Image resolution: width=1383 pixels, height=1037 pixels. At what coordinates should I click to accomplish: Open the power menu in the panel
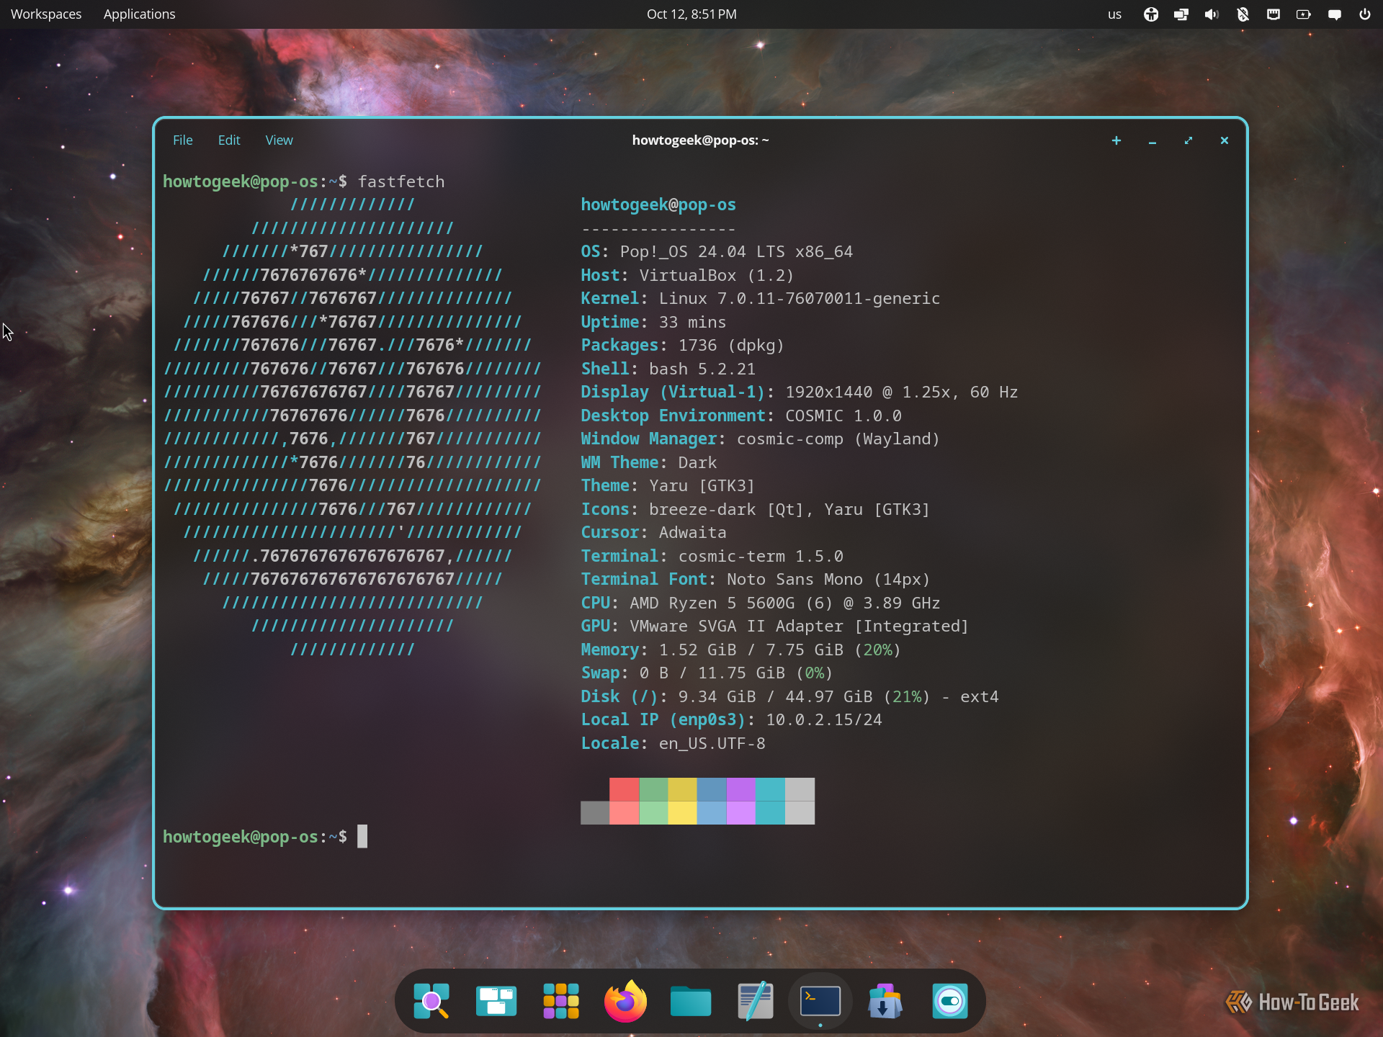(1365, 14)
